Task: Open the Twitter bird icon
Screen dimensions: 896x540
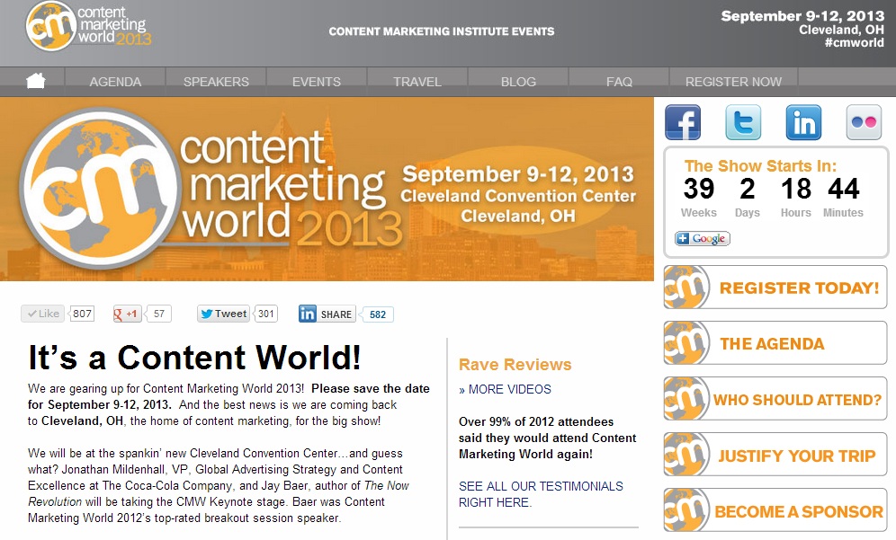Action: tap(743, 122)
